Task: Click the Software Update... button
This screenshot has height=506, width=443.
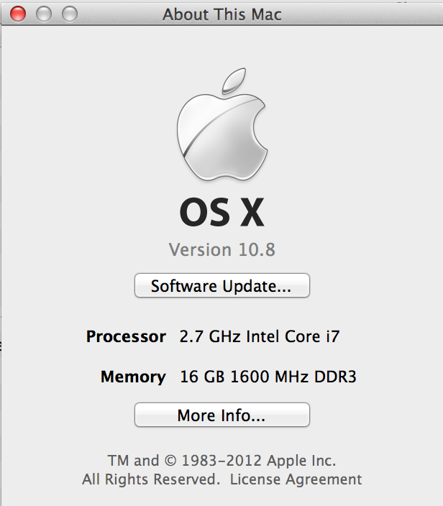Action: click(221, 285)
